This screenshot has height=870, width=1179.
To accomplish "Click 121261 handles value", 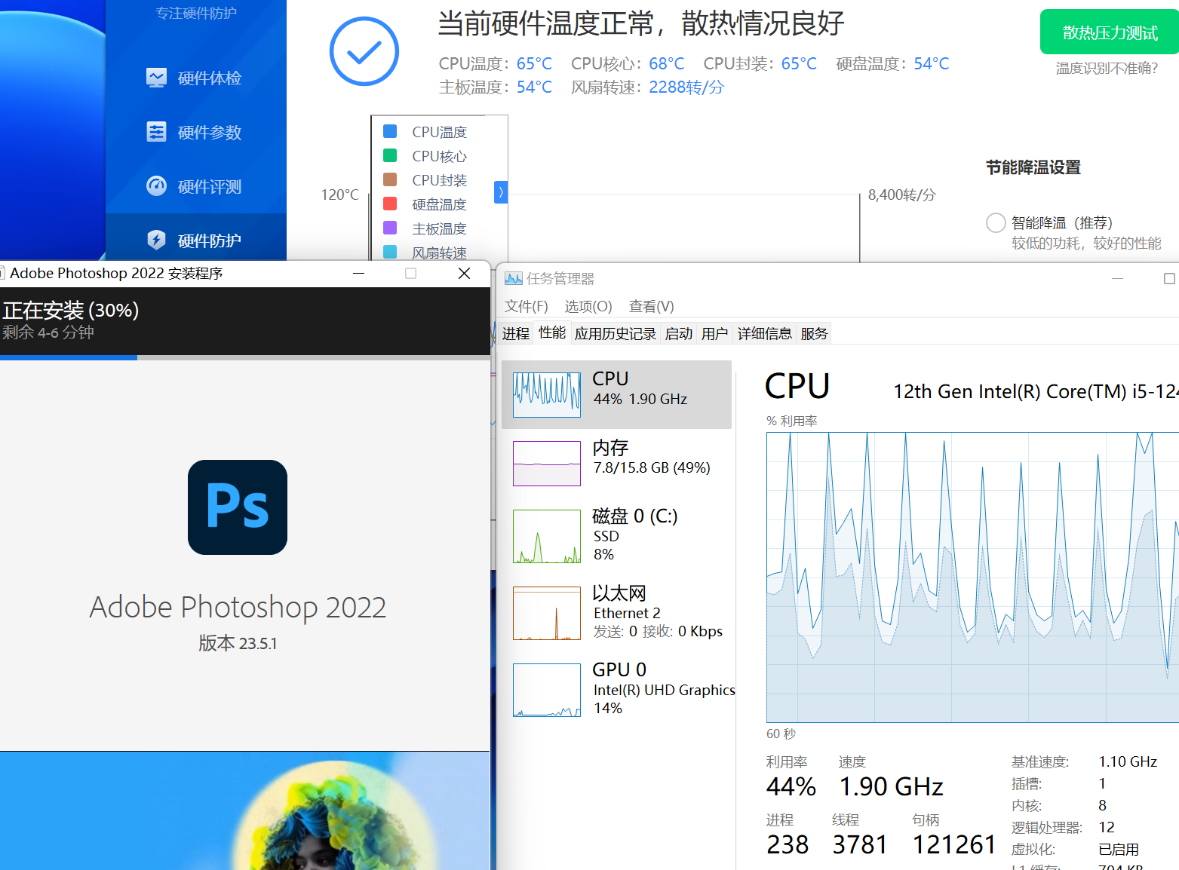I will pos(954,844).
